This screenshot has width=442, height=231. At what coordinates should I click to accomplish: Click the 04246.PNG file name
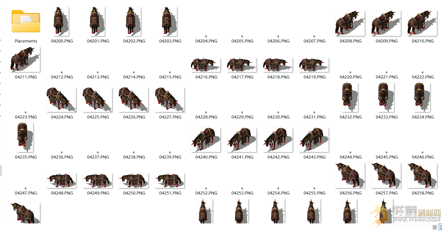(423, 157)
